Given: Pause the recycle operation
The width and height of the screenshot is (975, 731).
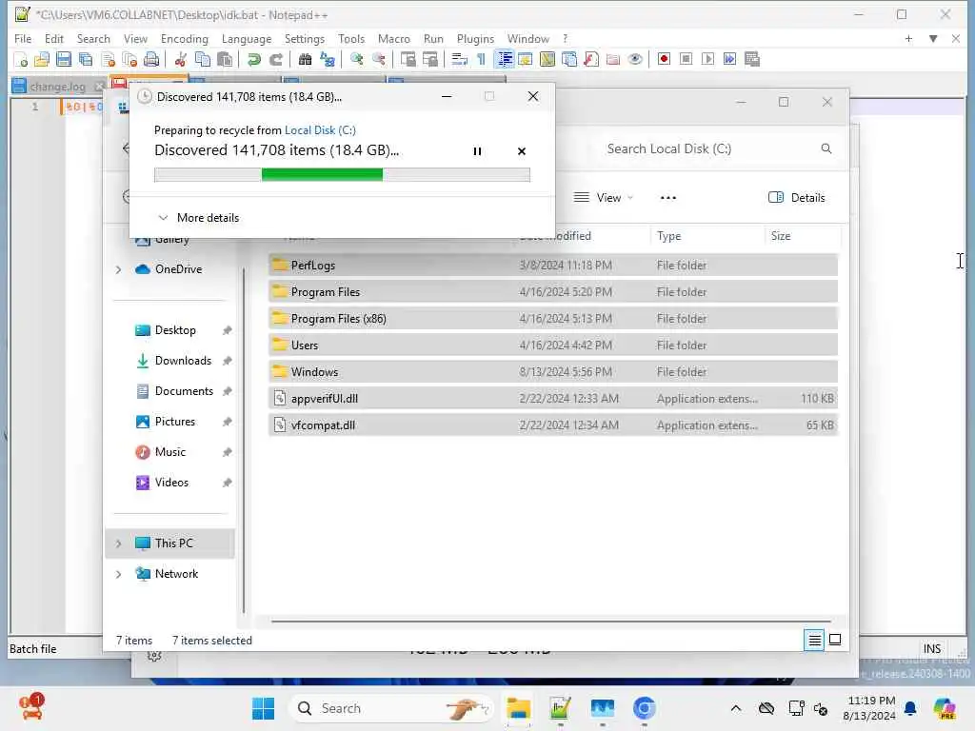Looking at the screenshot, I should coord(477,151).
